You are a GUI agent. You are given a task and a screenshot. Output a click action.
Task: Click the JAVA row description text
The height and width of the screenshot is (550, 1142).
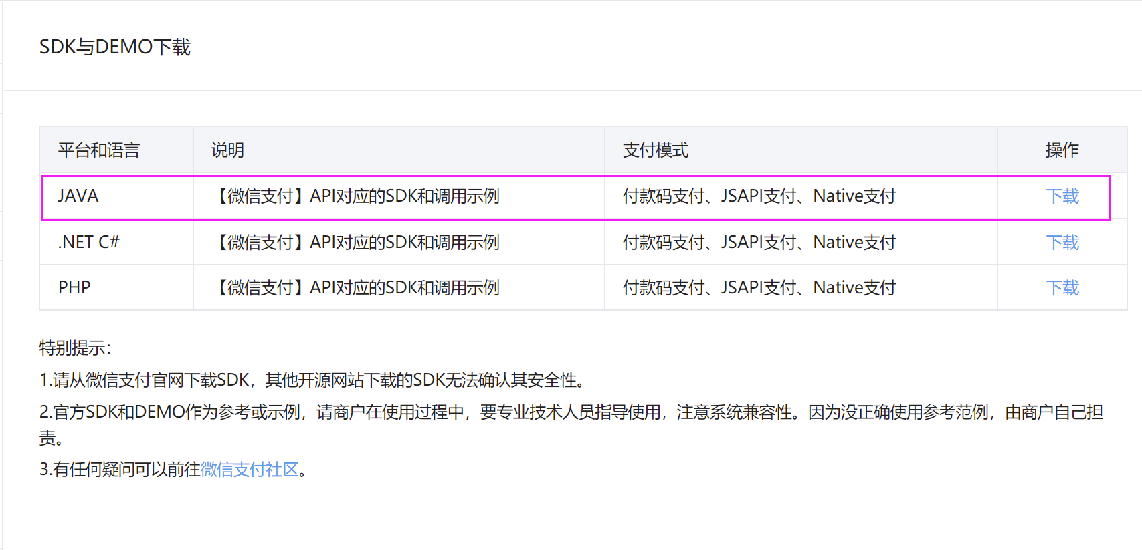point(355,196)
